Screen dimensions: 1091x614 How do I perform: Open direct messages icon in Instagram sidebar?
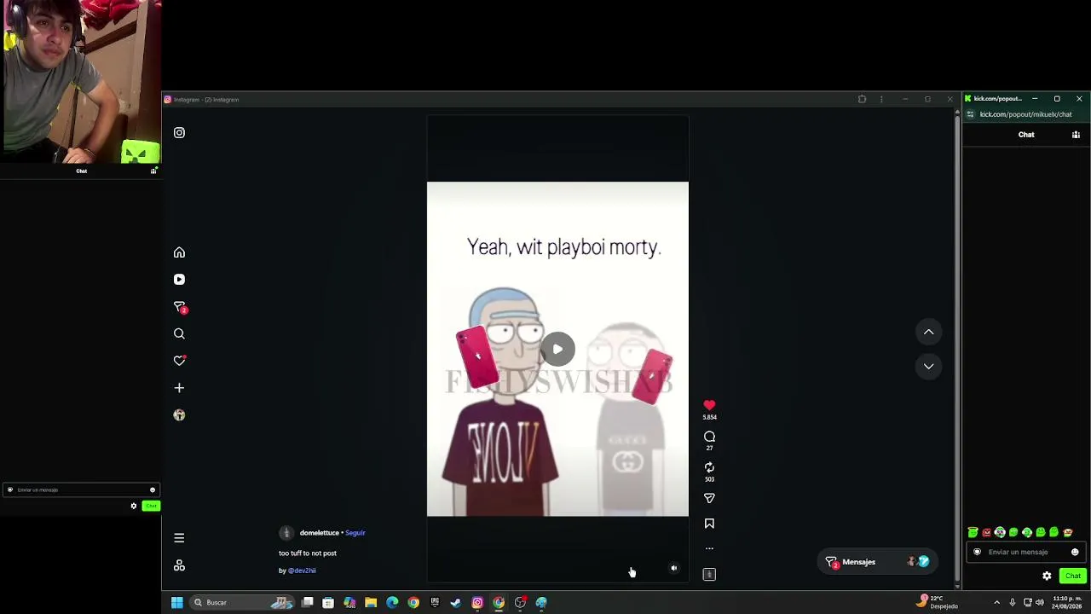pos(179,307)
